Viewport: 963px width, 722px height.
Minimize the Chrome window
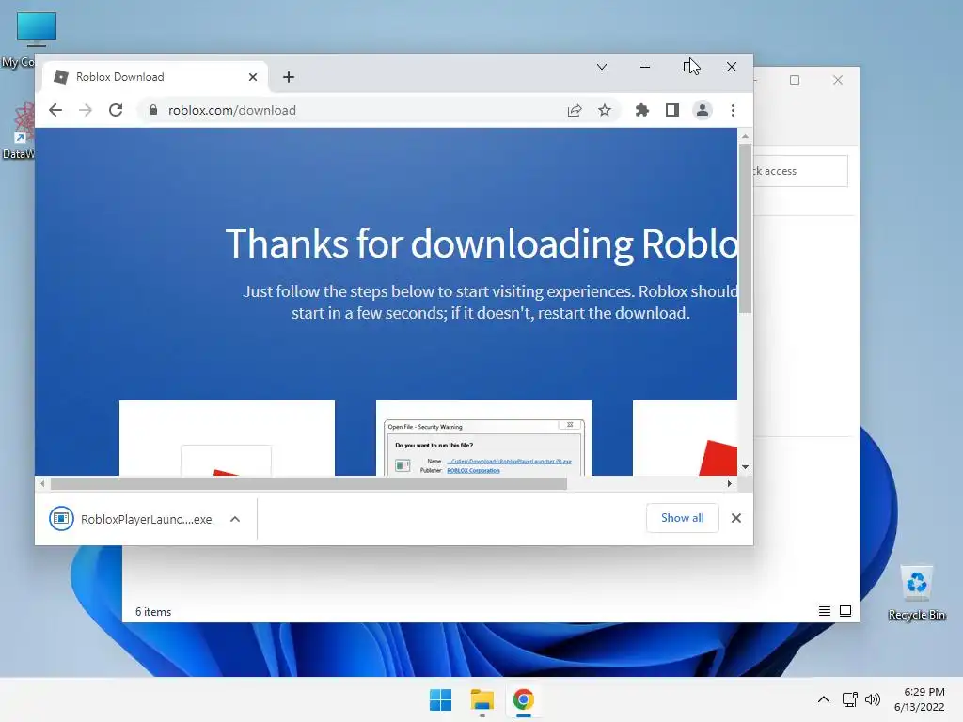(x=645, y=67)
